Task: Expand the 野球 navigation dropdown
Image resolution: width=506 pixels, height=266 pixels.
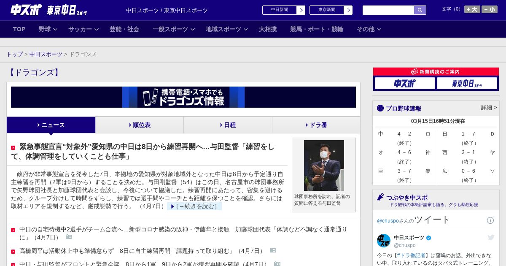Action: pos(48,29)
